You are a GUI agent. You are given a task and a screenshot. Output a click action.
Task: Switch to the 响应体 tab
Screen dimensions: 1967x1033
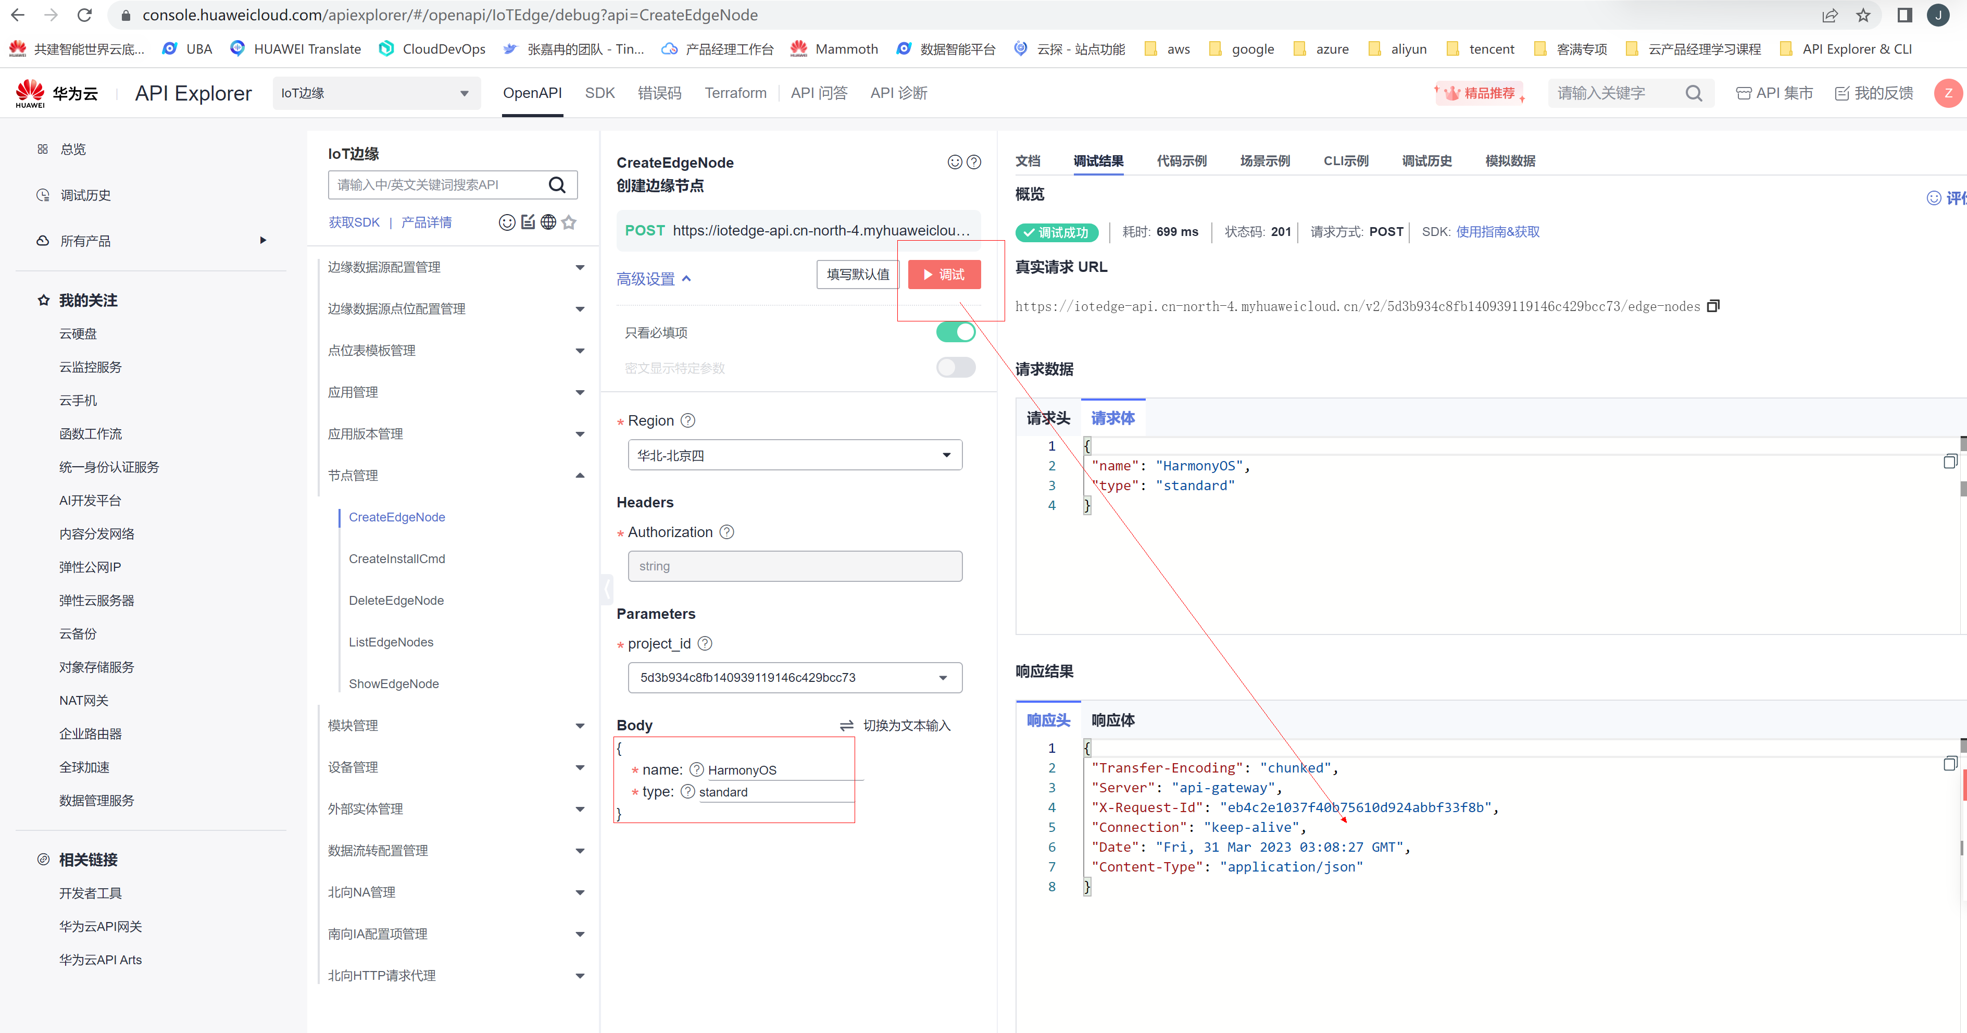(1112, 720)
